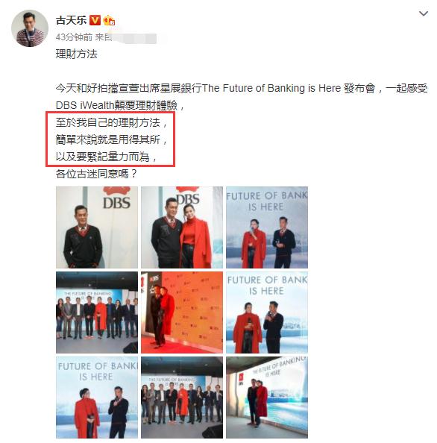
Task: Click the post title 理財方法
Action: (76, 54)
